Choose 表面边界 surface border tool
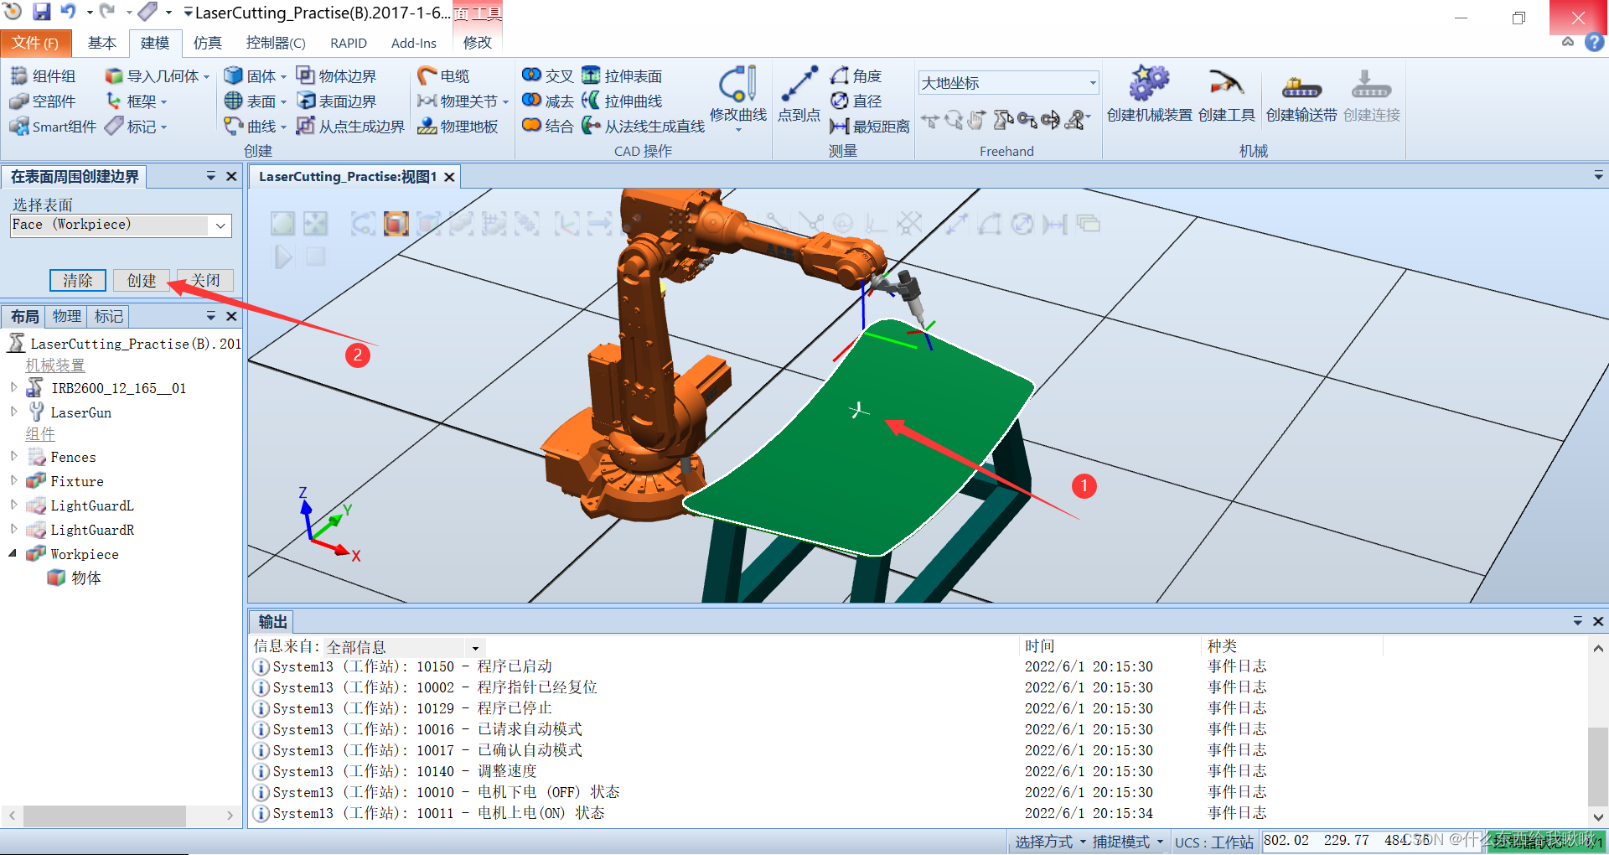This screenshot has width=1609, height=855. tap(337, 101)
